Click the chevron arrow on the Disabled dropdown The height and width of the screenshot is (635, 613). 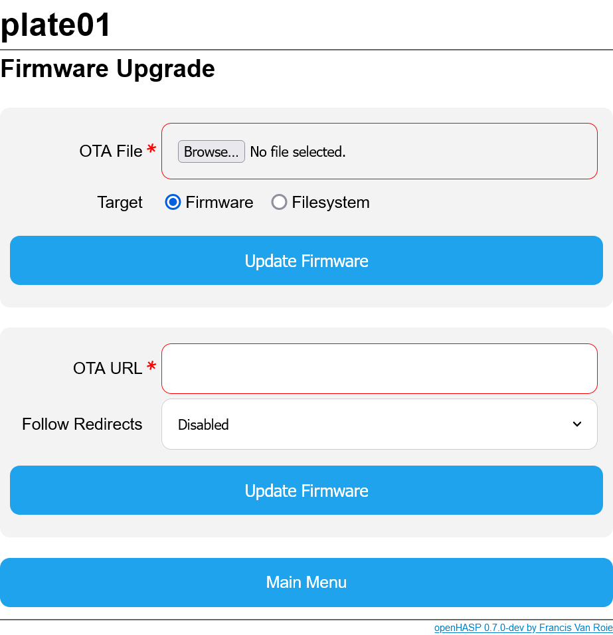tap(576, 424)
